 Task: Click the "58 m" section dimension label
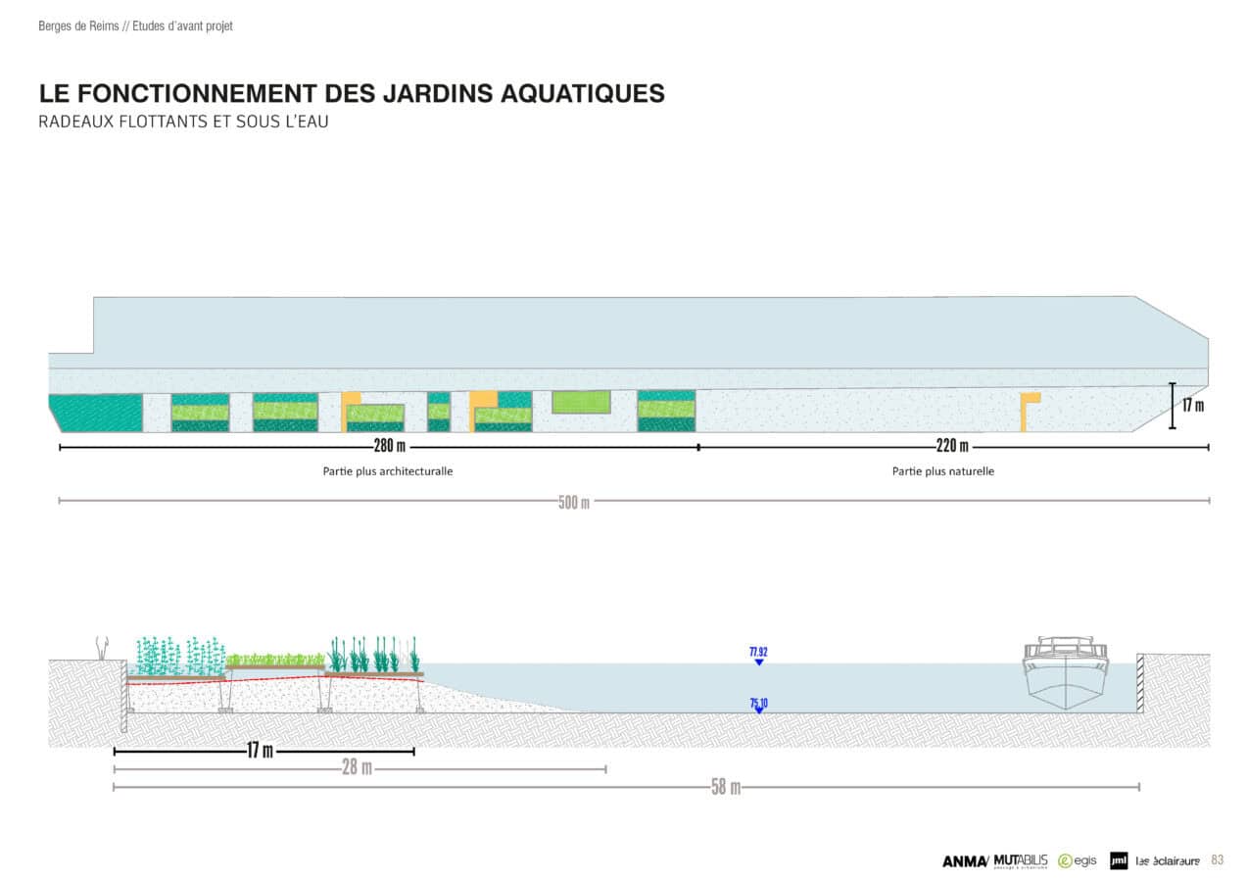pyautogui.click(x=725, y=787)
